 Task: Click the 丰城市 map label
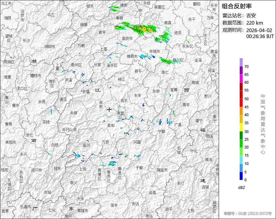[x=154, y=51]
